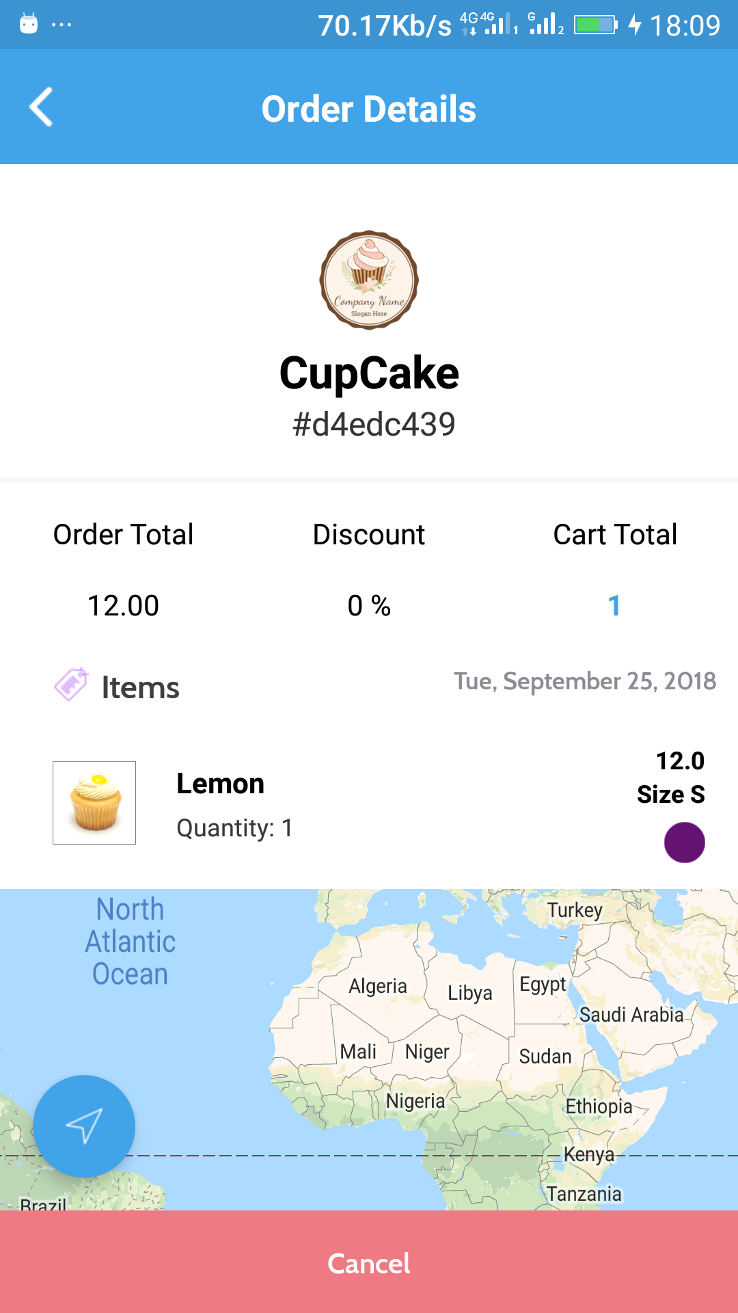Tap the Order Total amount 12.00
Screen dimensions: 738x1313
click(x=124, y=606)
